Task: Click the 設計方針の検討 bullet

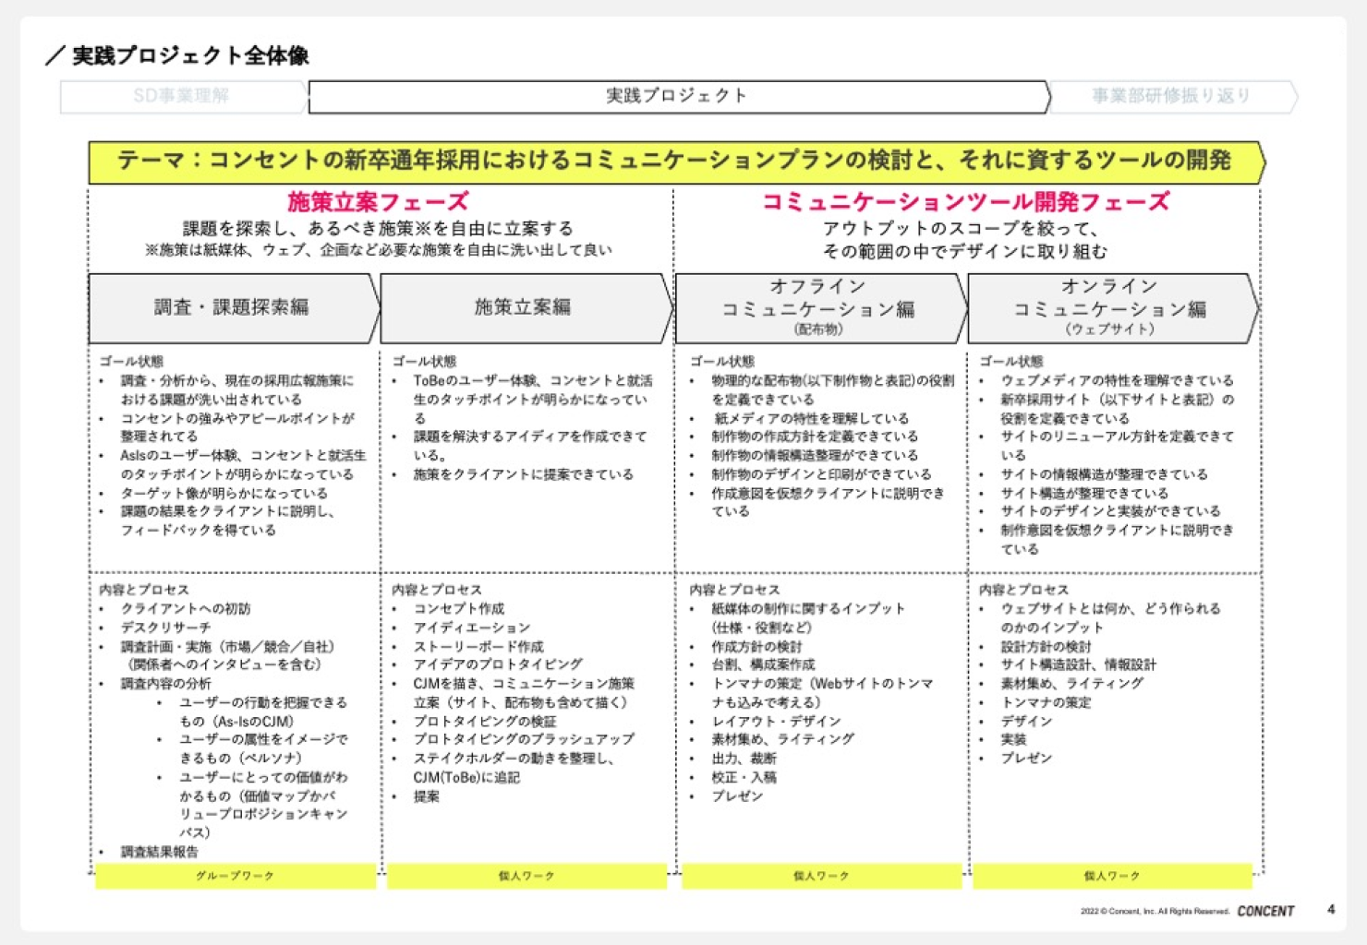Action: pyautogui.click(x=1046, y=647)
